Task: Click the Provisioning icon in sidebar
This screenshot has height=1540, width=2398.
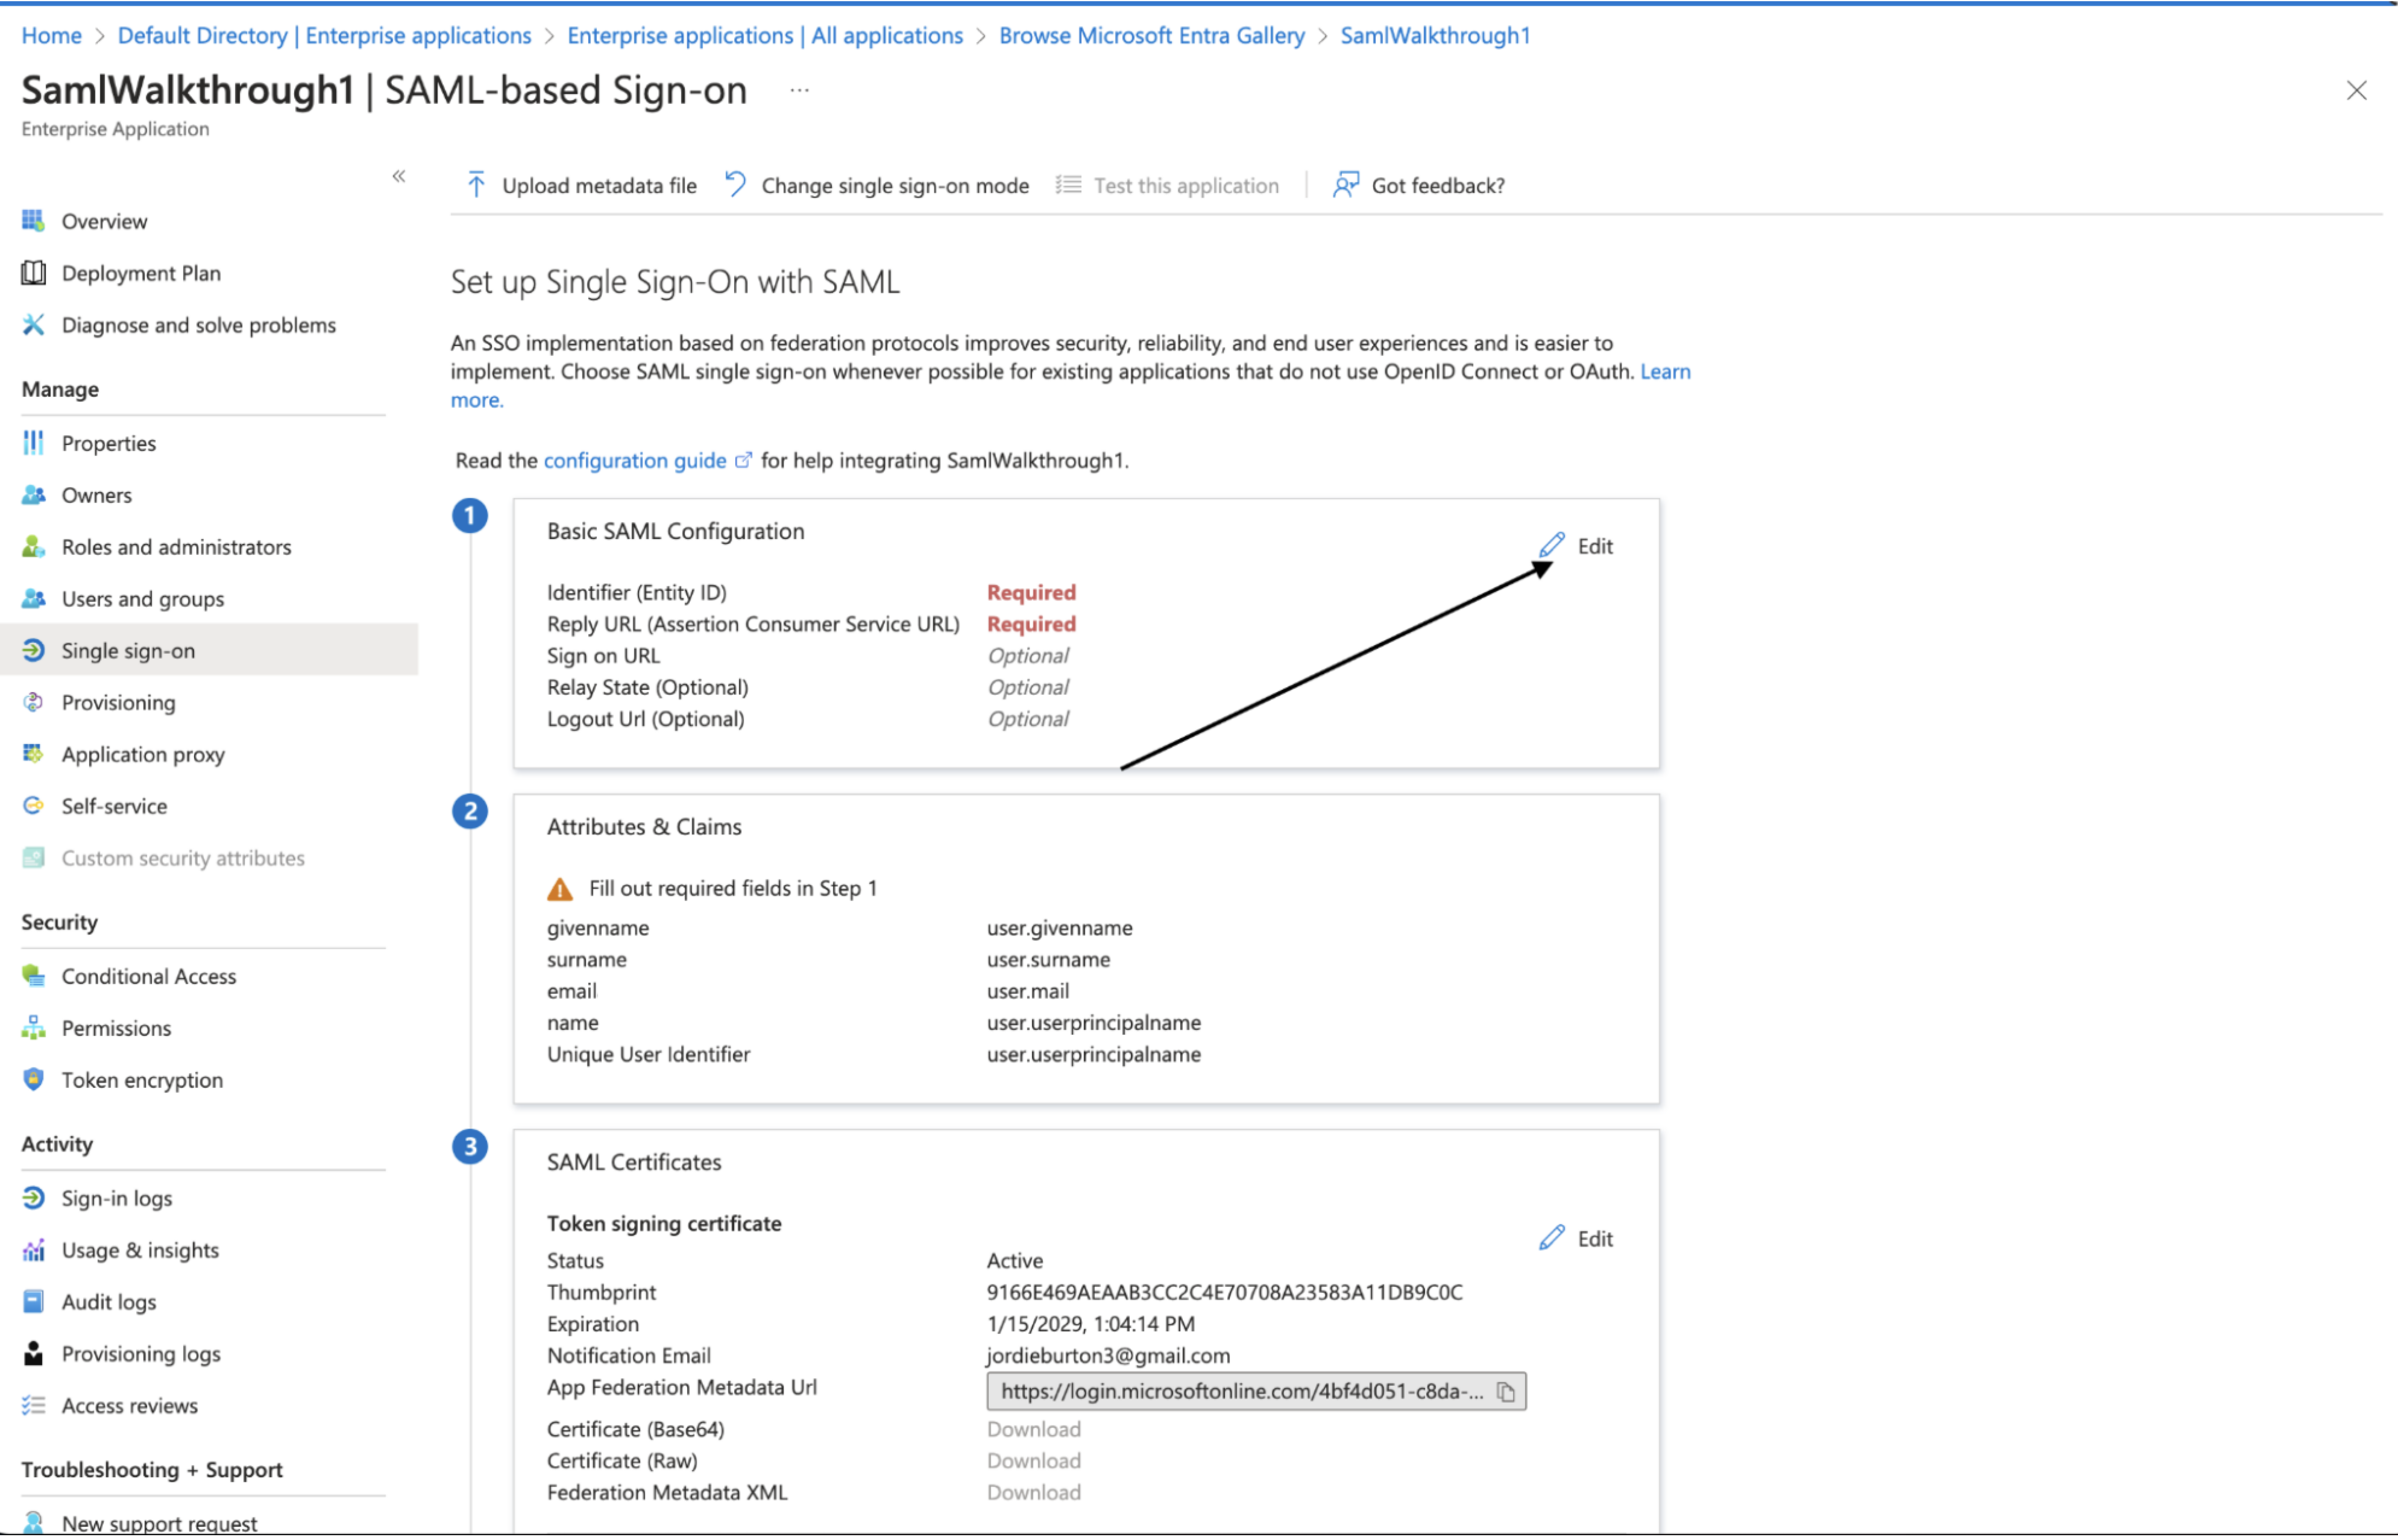Action: point(33,702)
